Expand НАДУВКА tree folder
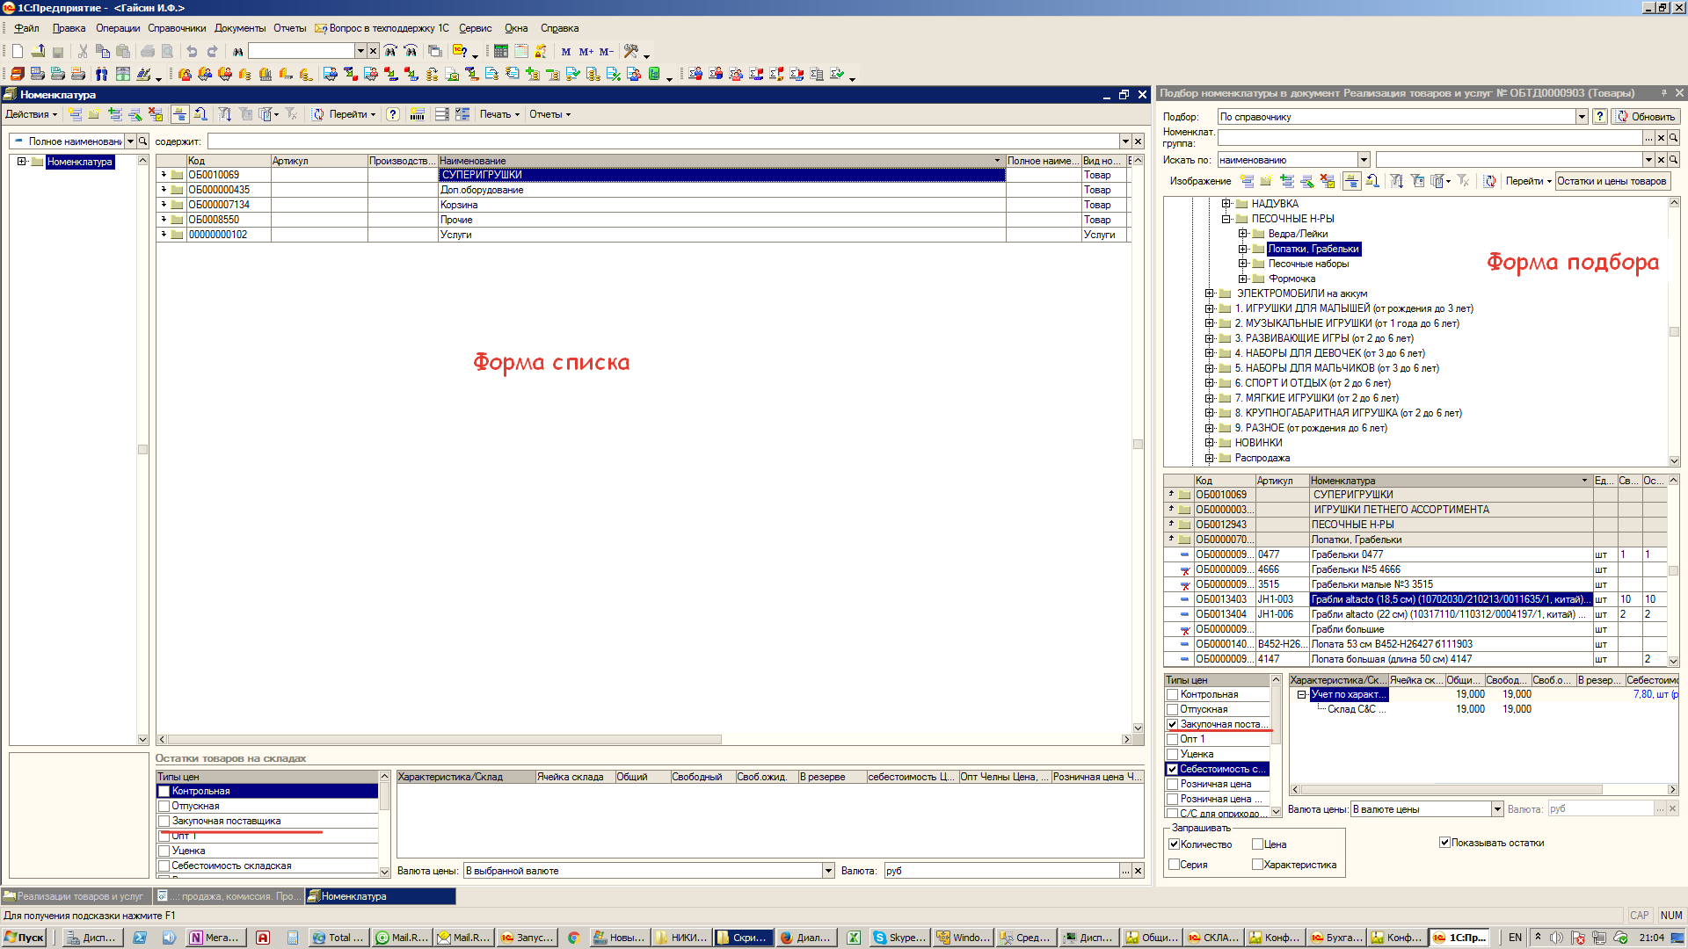This screenshot has height=949, width=1688. pos(1226,204)
